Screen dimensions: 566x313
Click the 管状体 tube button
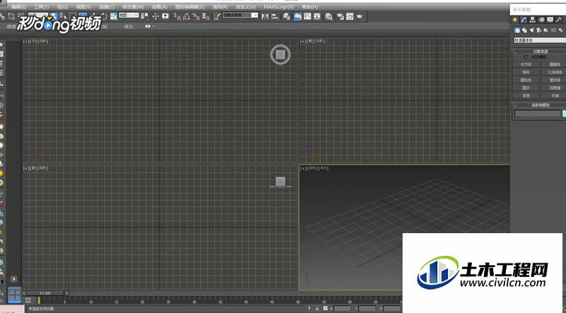(x=555, y=80)
